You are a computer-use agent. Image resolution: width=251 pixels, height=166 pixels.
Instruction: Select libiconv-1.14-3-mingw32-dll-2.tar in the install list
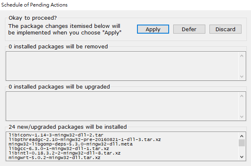tap(50, 135)
